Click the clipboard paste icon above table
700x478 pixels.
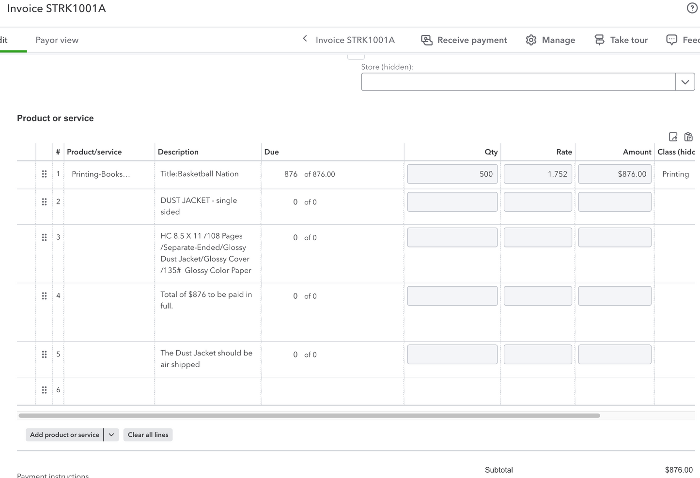tap(688, 137)
